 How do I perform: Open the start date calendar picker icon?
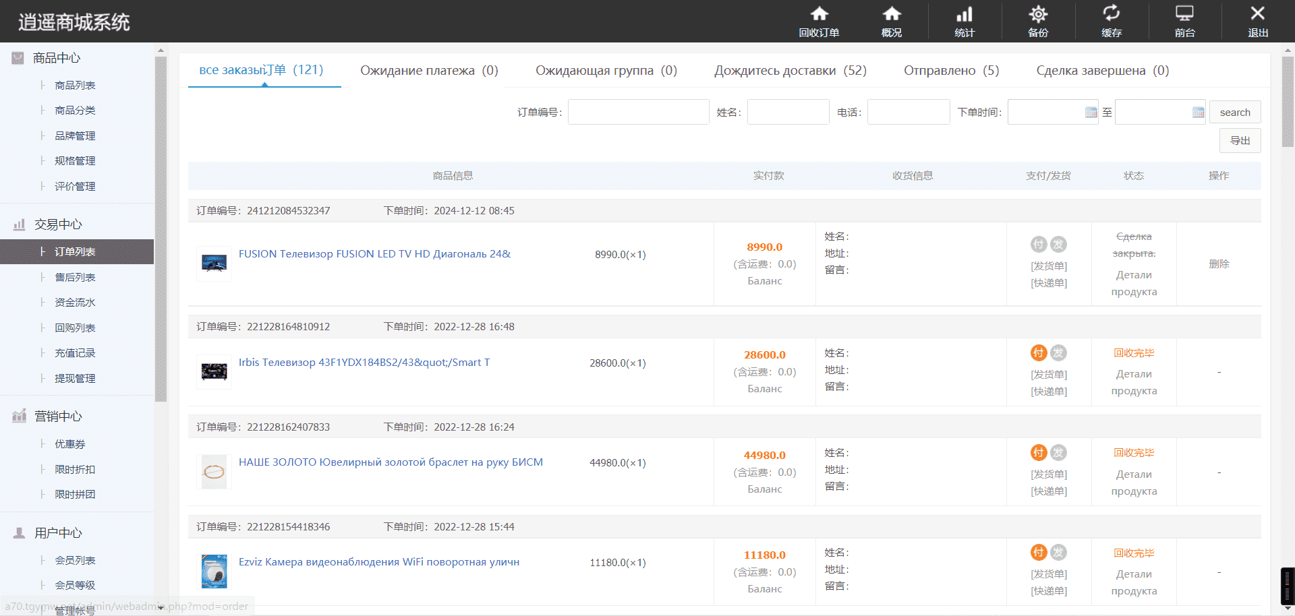point(1091,112)
